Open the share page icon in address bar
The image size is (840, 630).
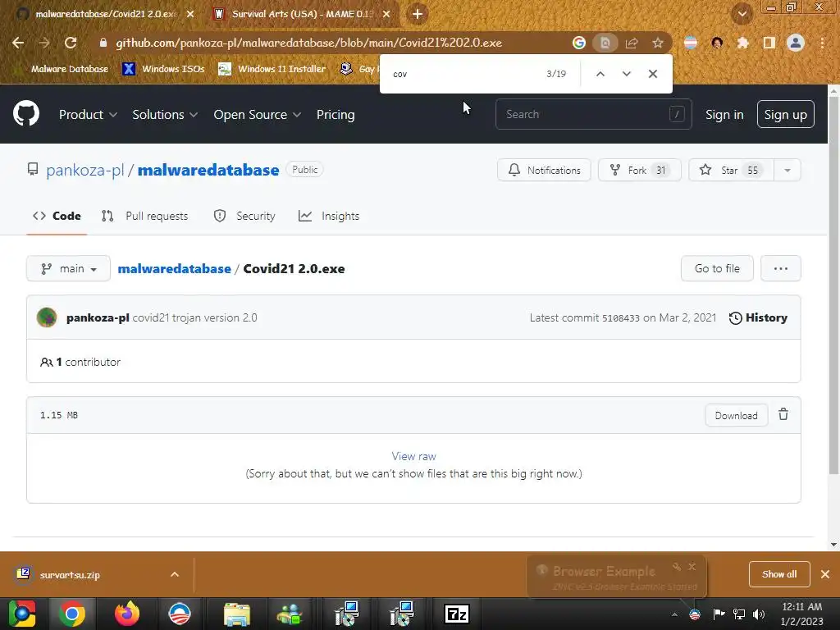coord(632,43)
